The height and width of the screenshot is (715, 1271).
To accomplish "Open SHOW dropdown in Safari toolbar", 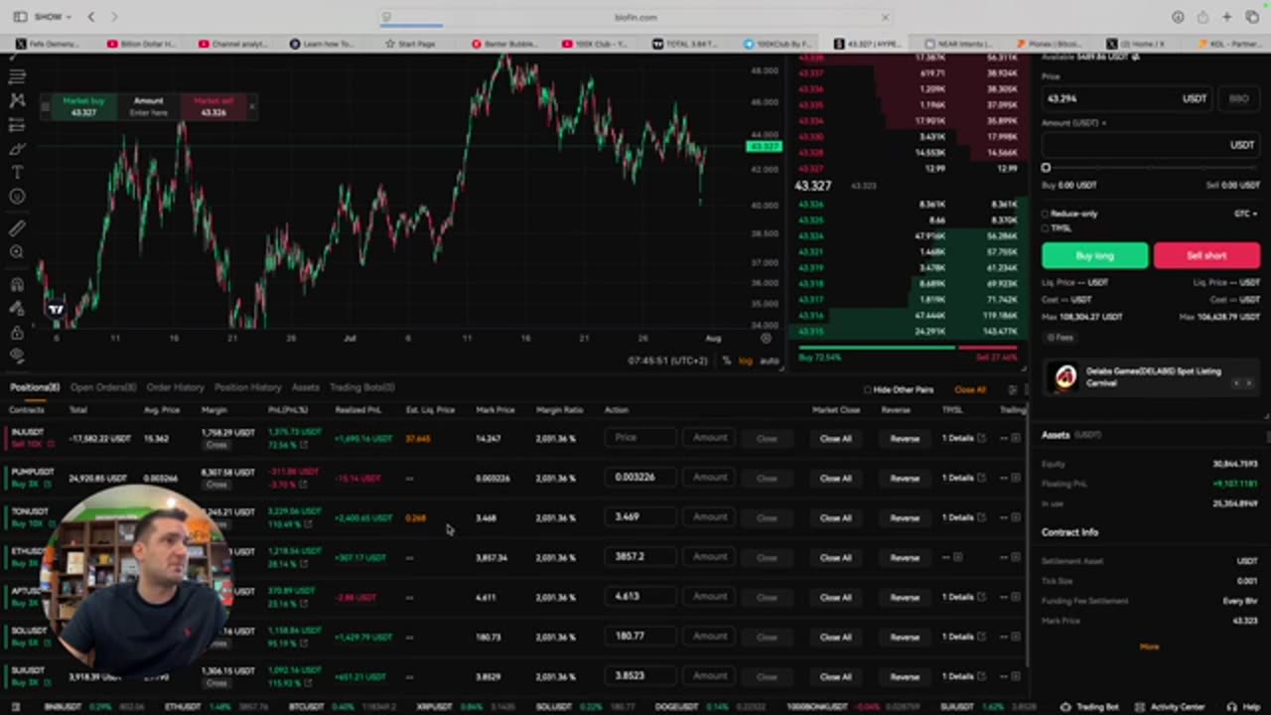I will pyautogui.click(x=53, y=17).
